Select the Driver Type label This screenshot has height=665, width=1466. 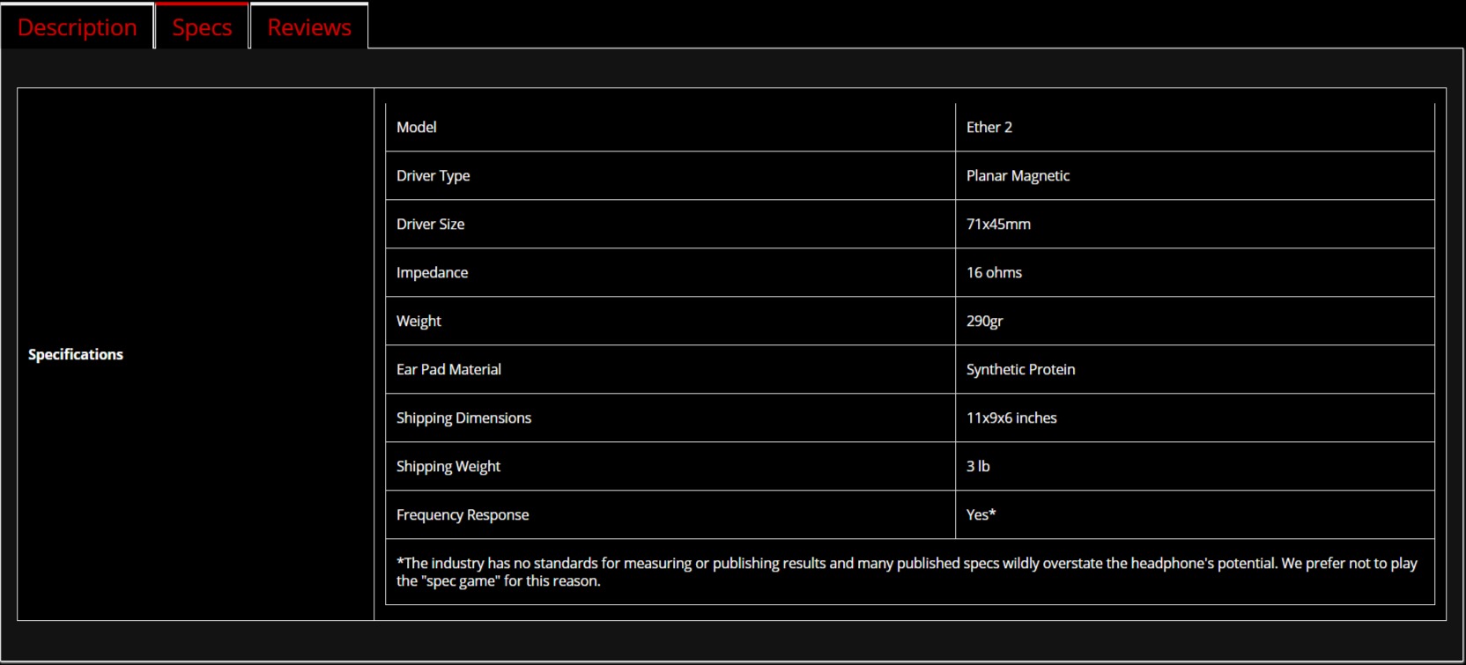(x=433, y=175)
